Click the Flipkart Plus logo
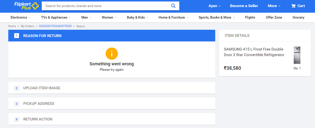This screenshot has width=315, height=128. (x=27, y=6)
